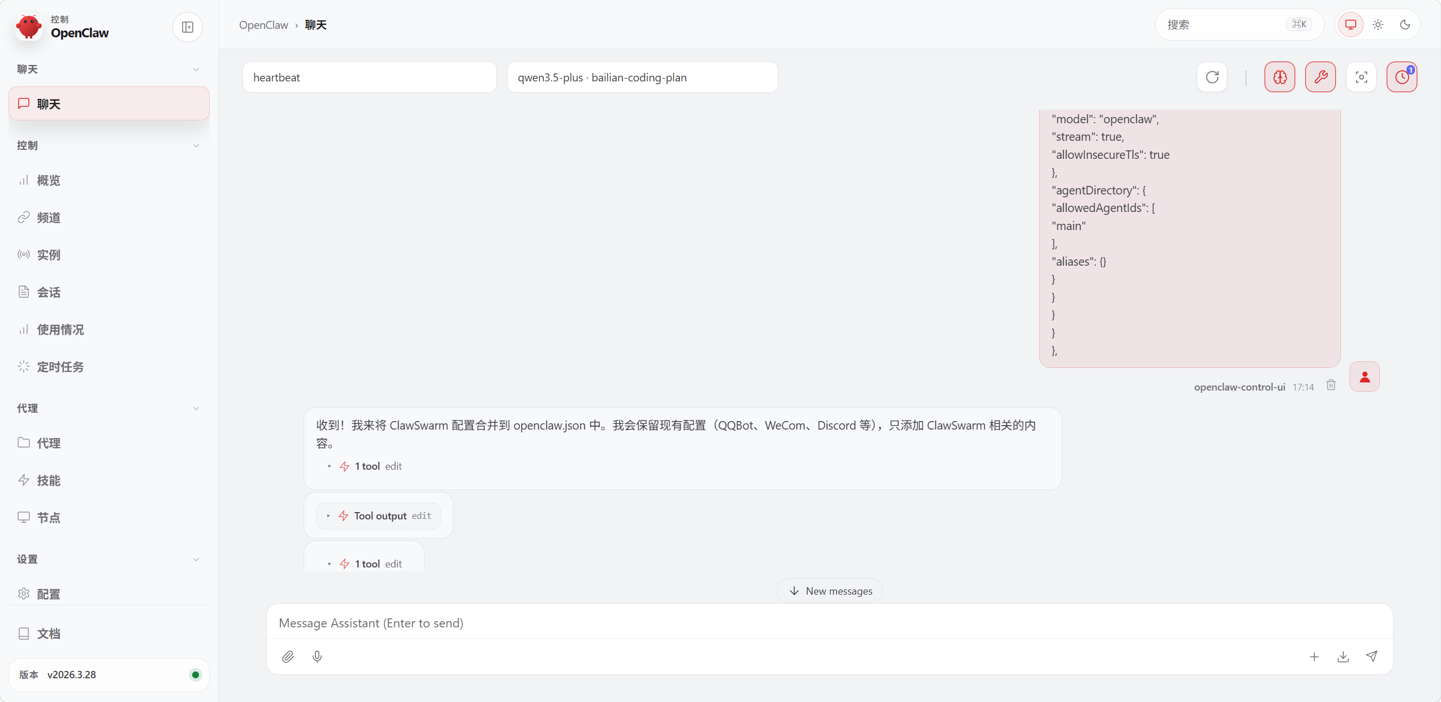This screenshot has width=1441, height=702.
Task: Collapse the sidebar with the panel icon
Action: coord(188,27)
